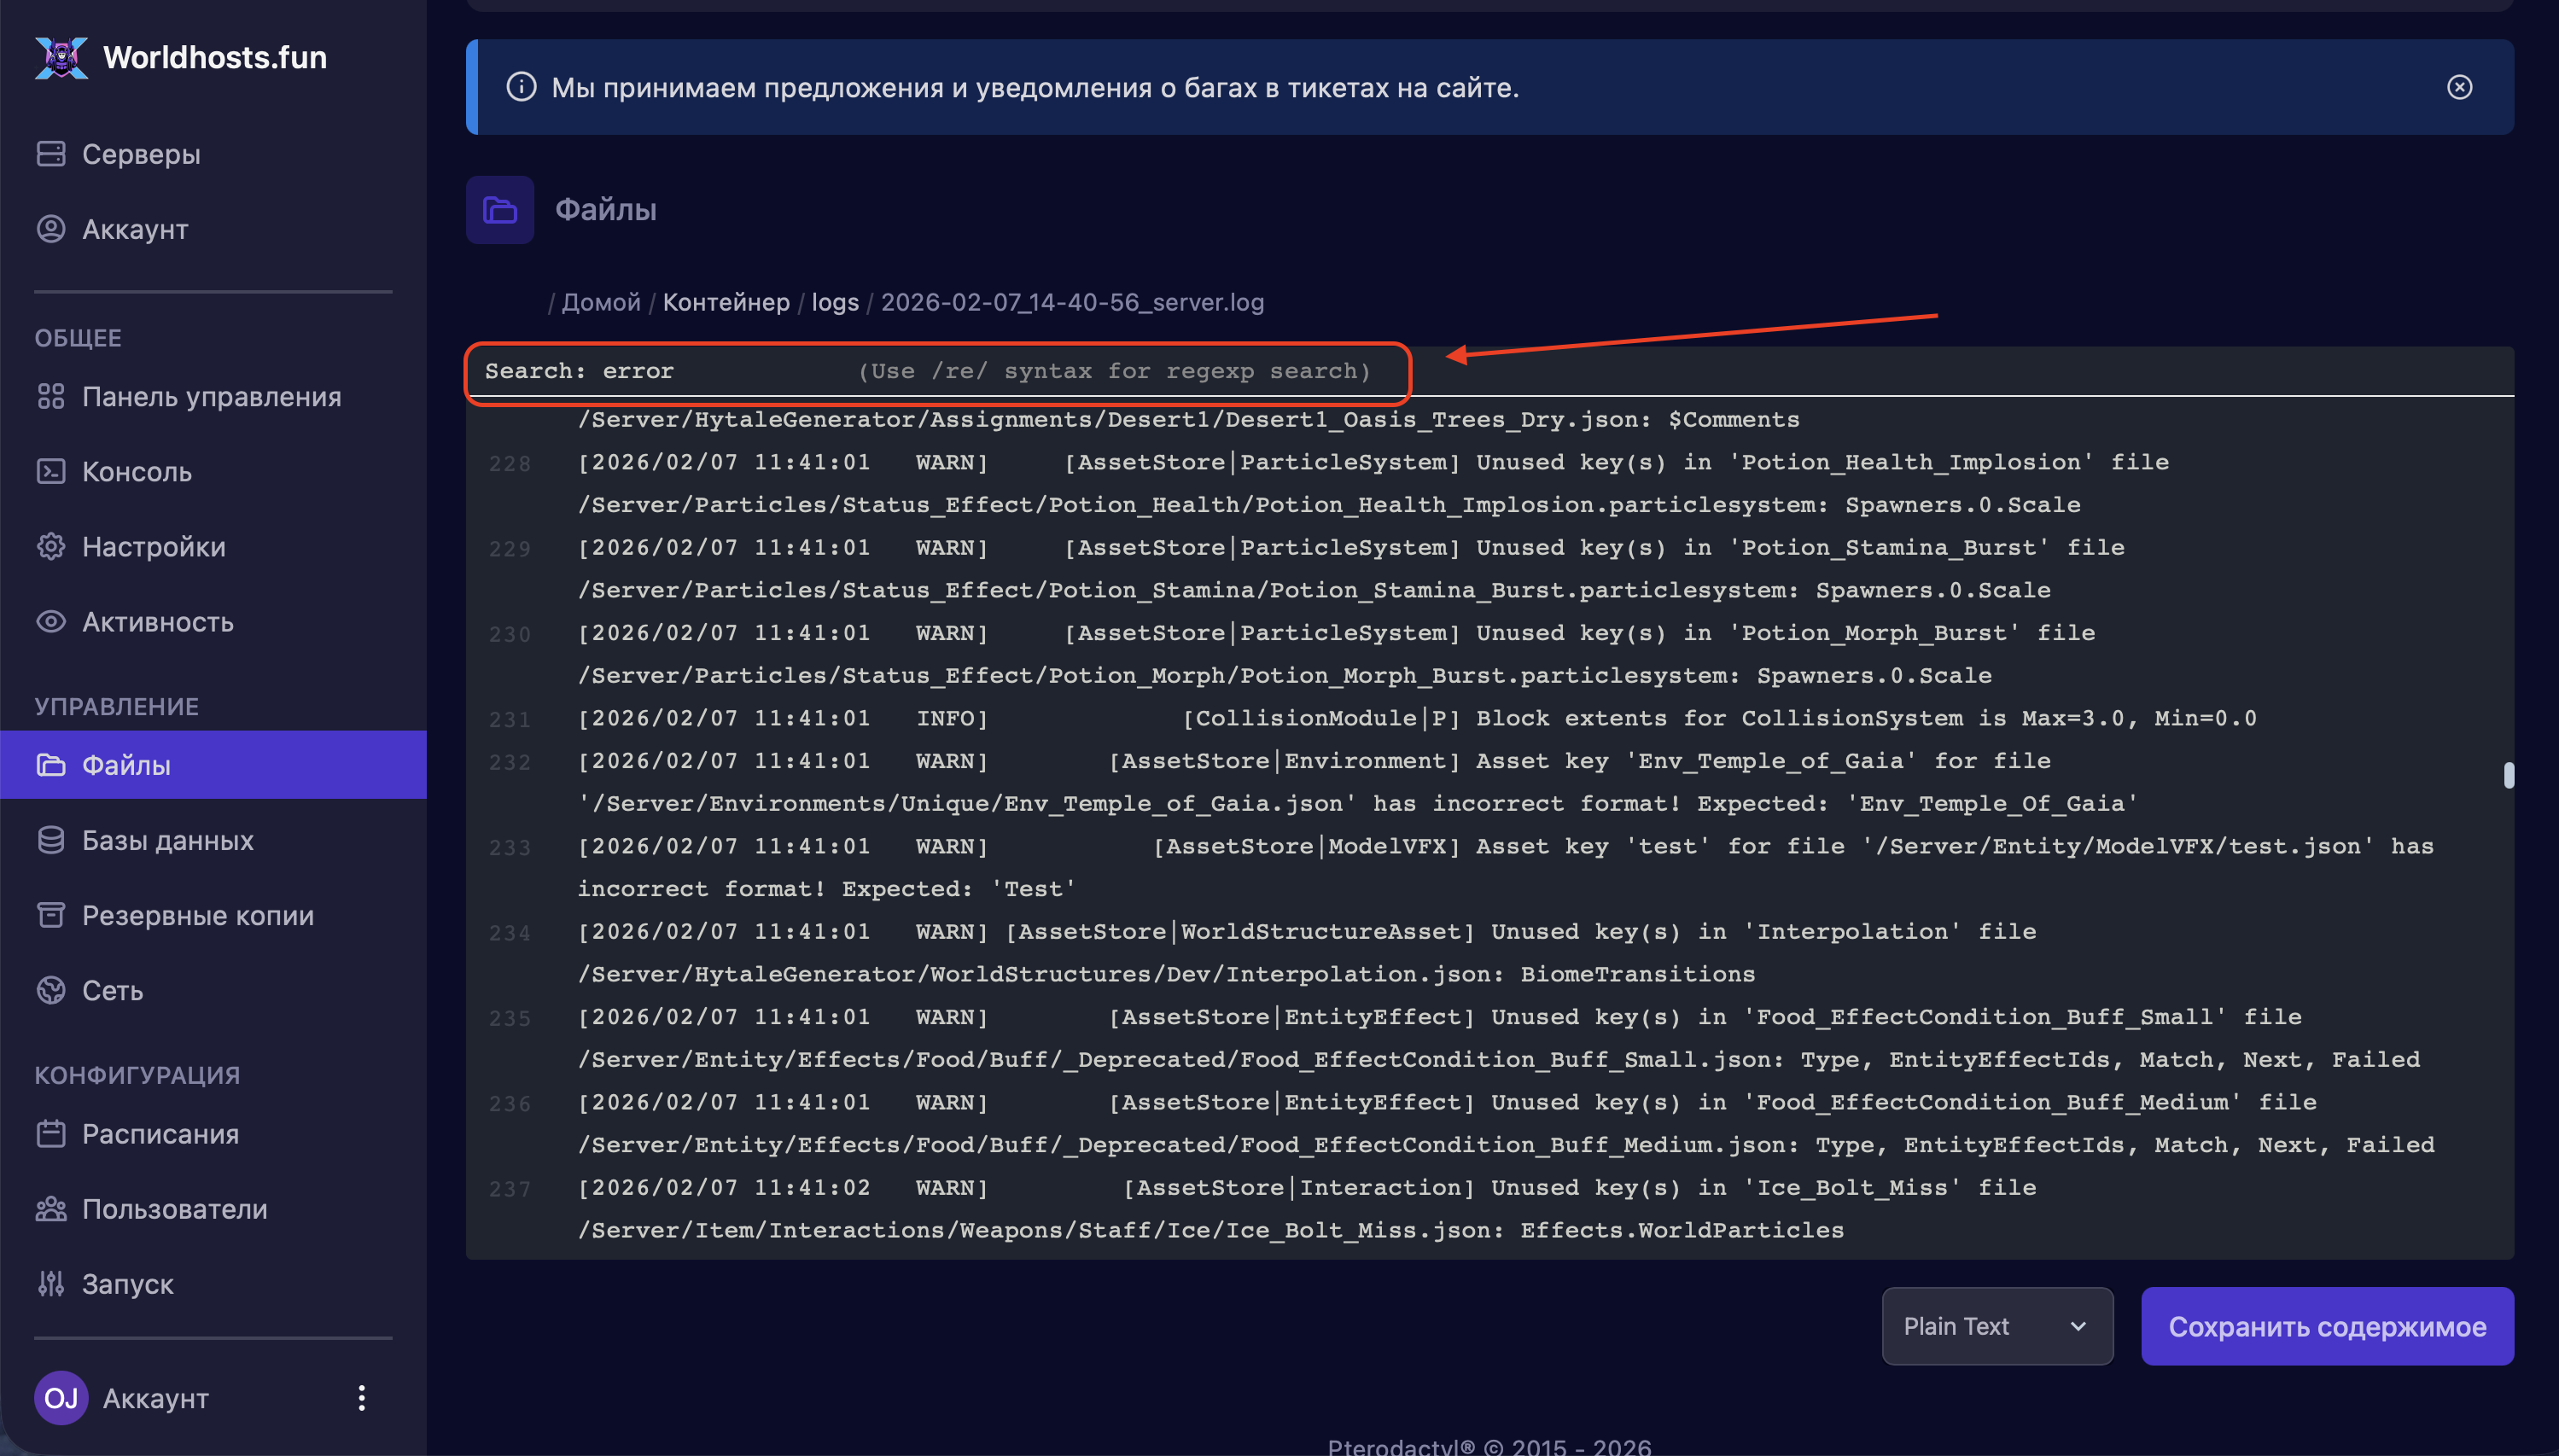Open the three-dot account options menu

click(x=362, y=1398)
